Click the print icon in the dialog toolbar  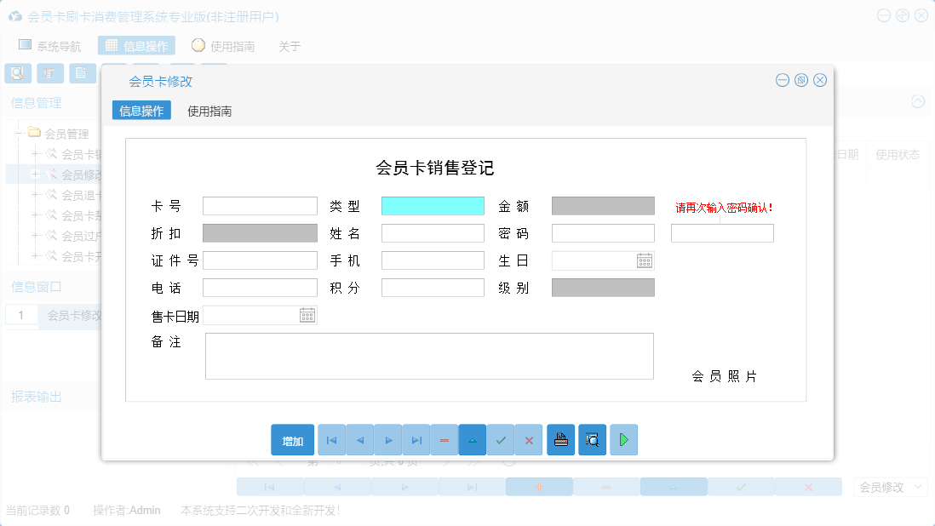click(x=561, y=440)
